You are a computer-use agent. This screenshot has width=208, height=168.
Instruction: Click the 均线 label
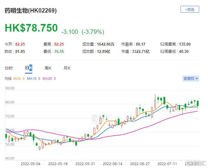click(8, 79)
